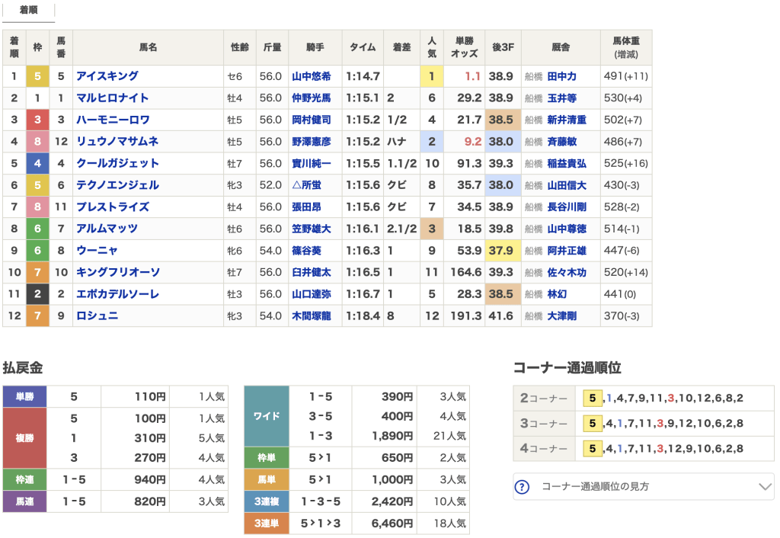Click the 単勝オッズ column header
Image resolution: width=780 pixels, height=538 pixels.
[464, 47]
